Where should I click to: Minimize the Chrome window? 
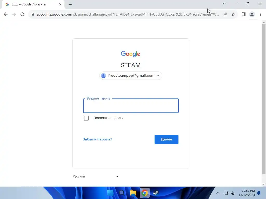tap(236, 4)
